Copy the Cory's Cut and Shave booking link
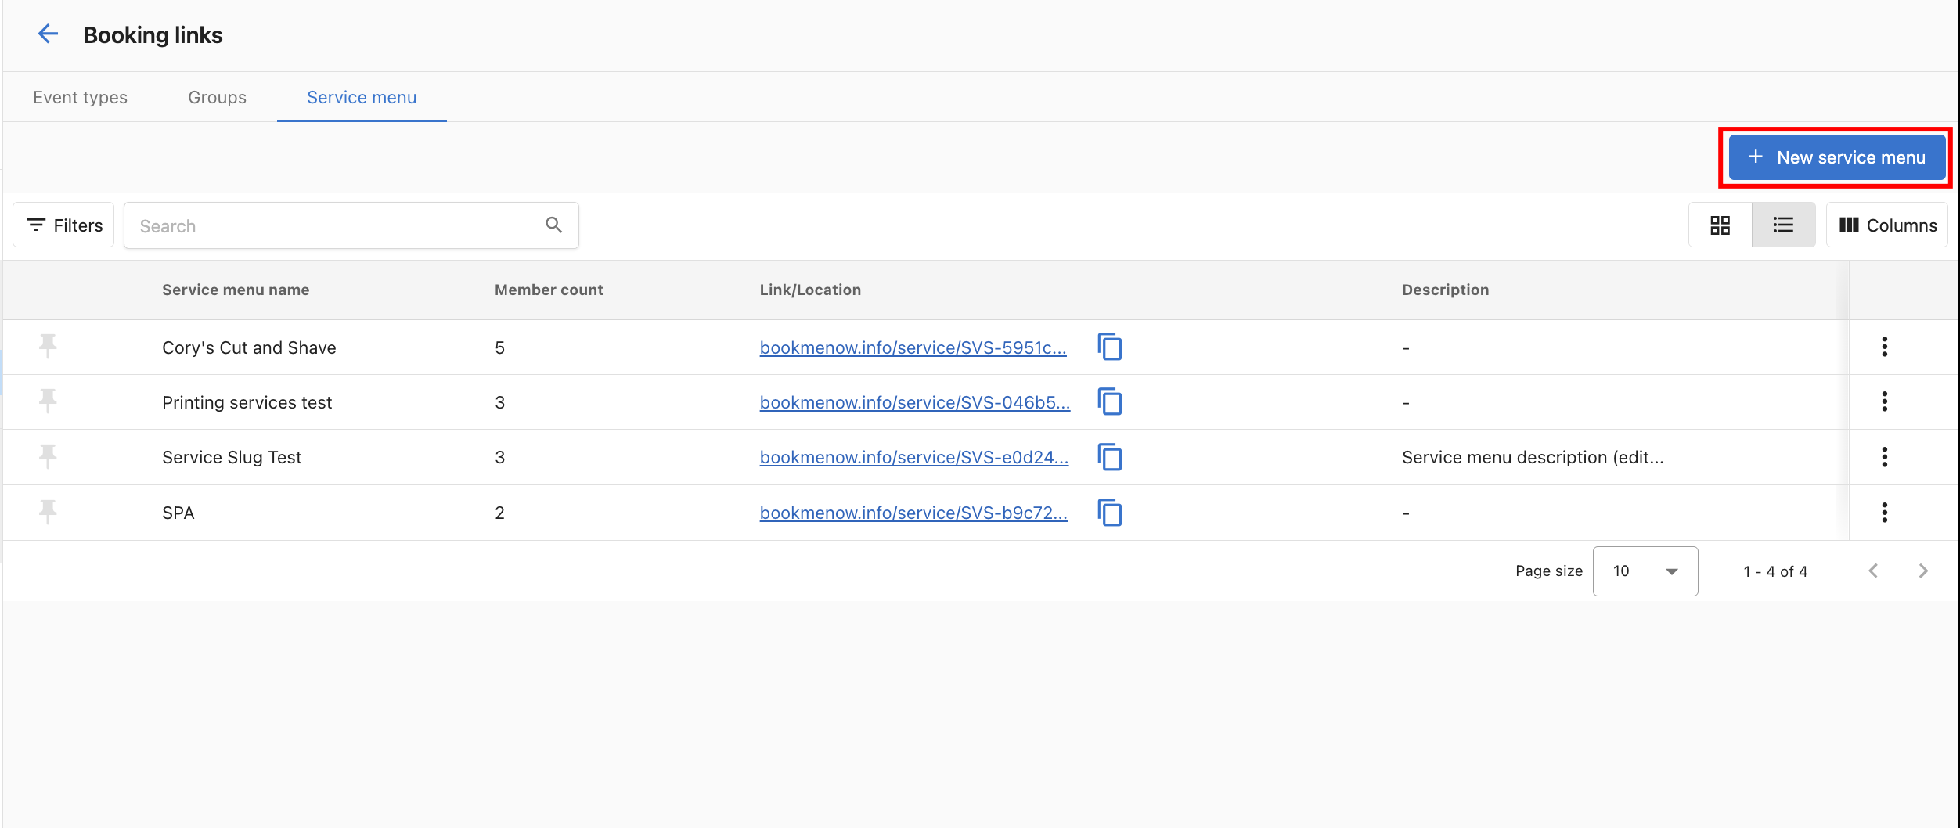The height and width of the screenshot is (828, 1960). (x=1109, y=347)
